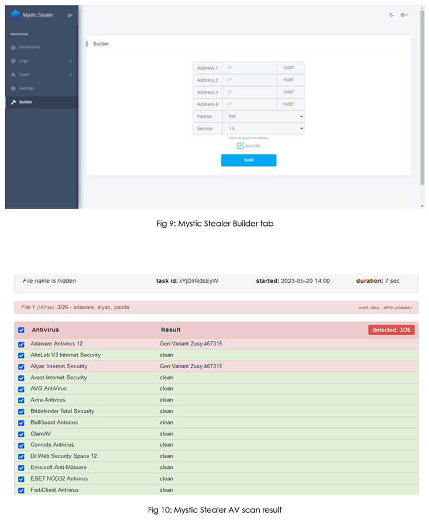429x521 pixels.
Task: Uncheck the Antivirus header select-all checkbox
Action: (22, 330)
